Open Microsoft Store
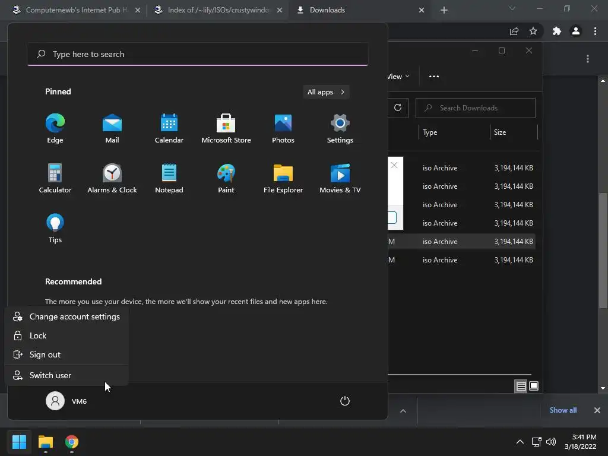 [226, 128]
